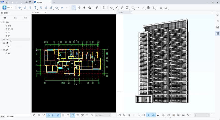Toggle the highlighted lock icon under the 3D view
Viewport: 220px width, 120px height.
tap(153, 115)
